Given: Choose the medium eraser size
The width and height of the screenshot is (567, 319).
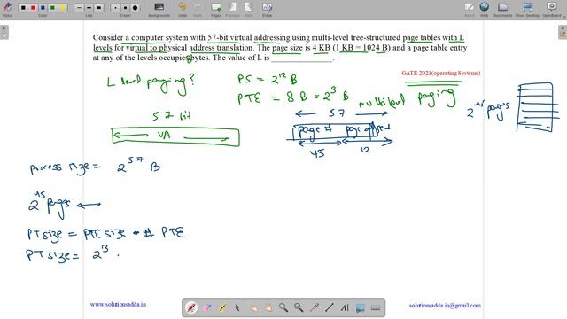Looking at the screenshot, I should (125, 7).
